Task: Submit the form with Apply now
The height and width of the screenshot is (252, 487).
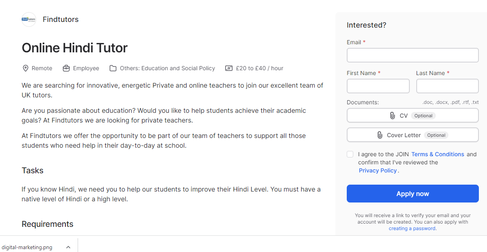Action: [x=413, y=194]
